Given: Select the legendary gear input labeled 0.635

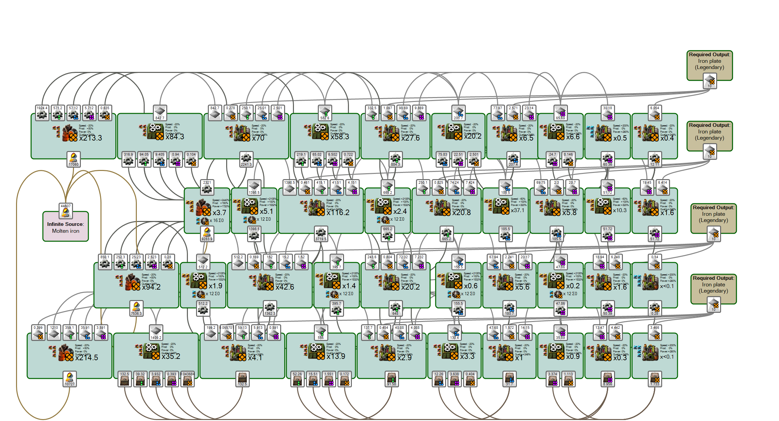Looking at the screenshot, I should [105, 113].
